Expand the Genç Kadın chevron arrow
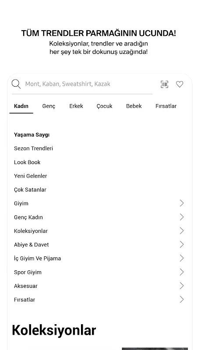Image resolution: width=197 pixels, height=350 pixels. pyautogui.click(x=182, y=217)
